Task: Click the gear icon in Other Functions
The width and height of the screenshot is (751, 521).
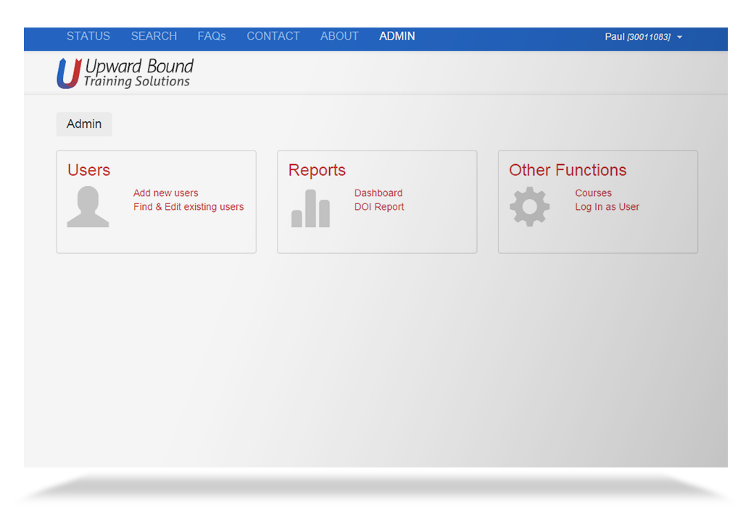Action: point(529,206)
